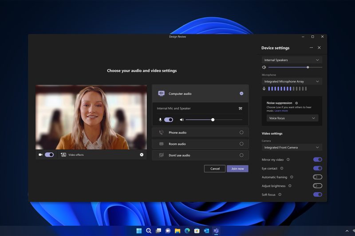Enable Automatic framing switch

click(317, 177)
